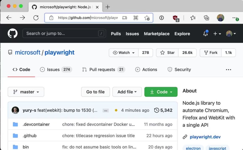Expand the repo navigation overflow three dots

(x=228, y=70)
